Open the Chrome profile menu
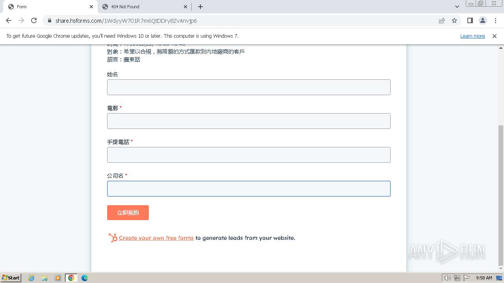 click(x=483, y=20)
